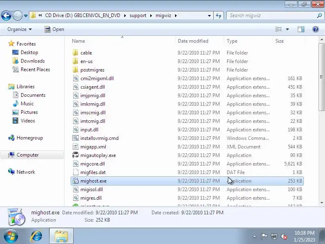Open the recent pages dropdown arrow

click(x=26, y=16)
